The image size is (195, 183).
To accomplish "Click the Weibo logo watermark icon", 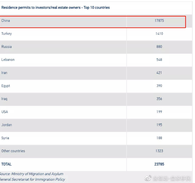I will pyautogui.click(x=148, y=178).
